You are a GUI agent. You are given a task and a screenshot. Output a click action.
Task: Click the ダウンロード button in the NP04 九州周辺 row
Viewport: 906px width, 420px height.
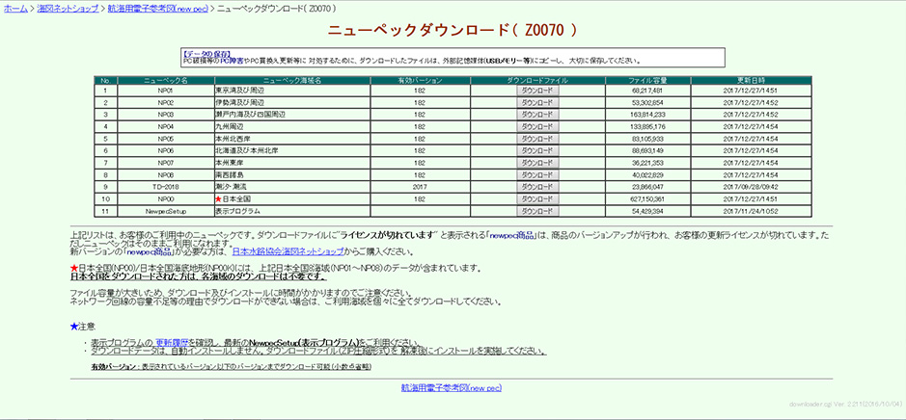pyautogui.click(x=538, y=127)
